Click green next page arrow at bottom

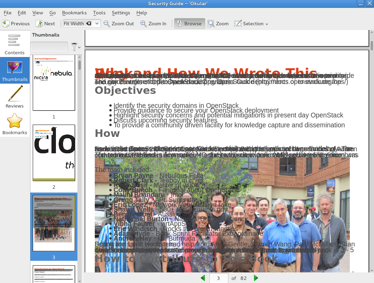click(256, 278)
